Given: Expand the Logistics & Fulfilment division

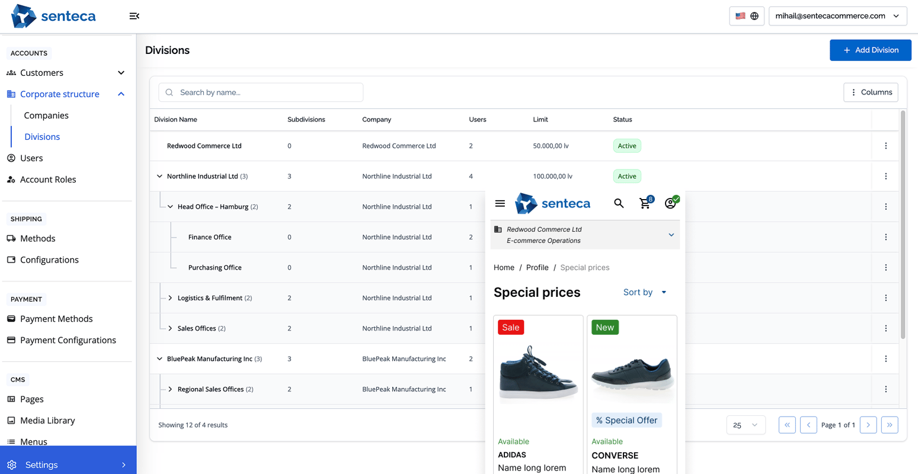Looking at the screenshot, I should [171, 298].
